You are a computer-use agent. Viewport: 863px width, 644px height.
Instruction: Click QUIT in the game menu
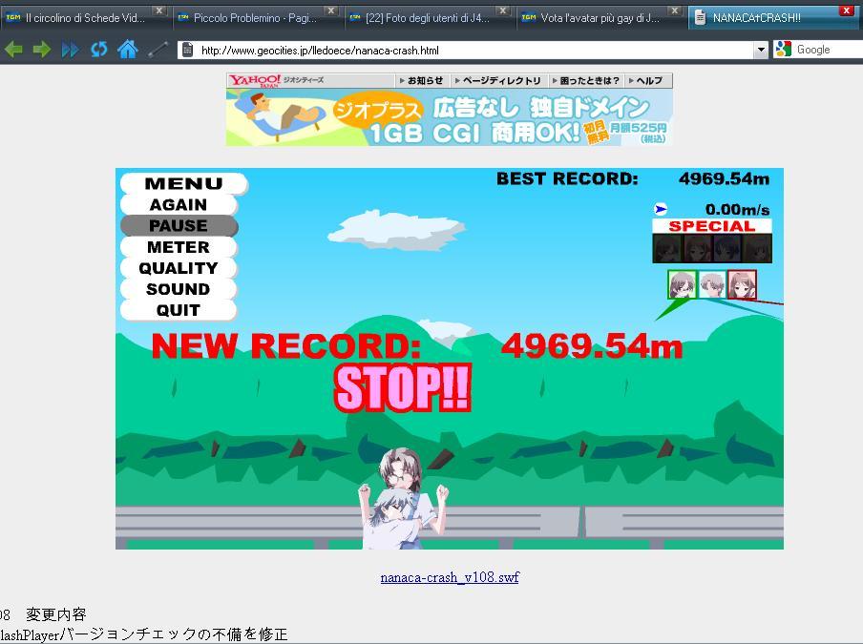pyautogui.click(x=179, y=310)
